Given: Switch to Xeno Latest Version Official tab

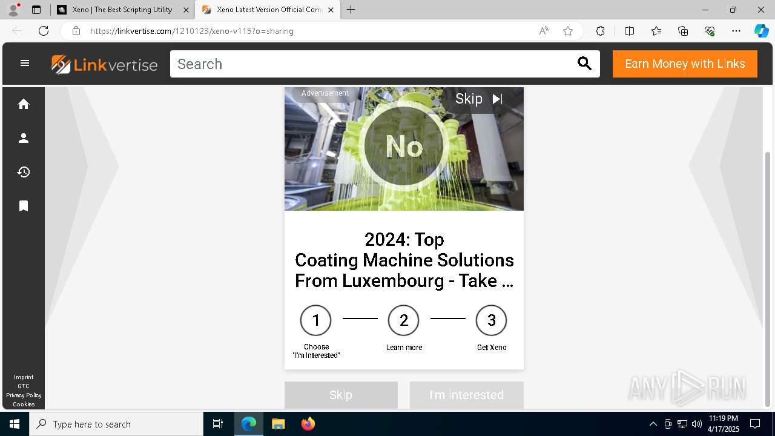Looking at the screenshot, I should 268,10.
